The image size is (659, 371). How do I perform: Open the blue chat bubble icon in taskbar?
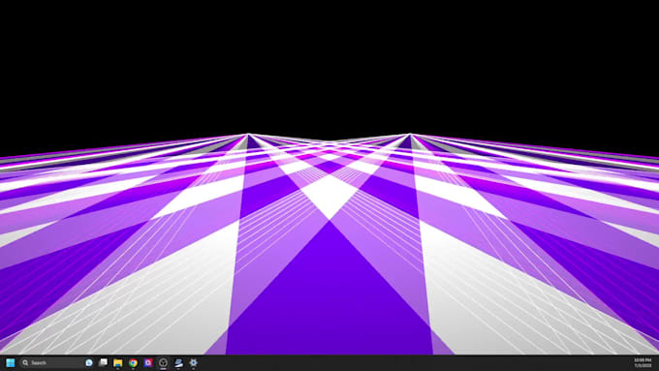89,362
